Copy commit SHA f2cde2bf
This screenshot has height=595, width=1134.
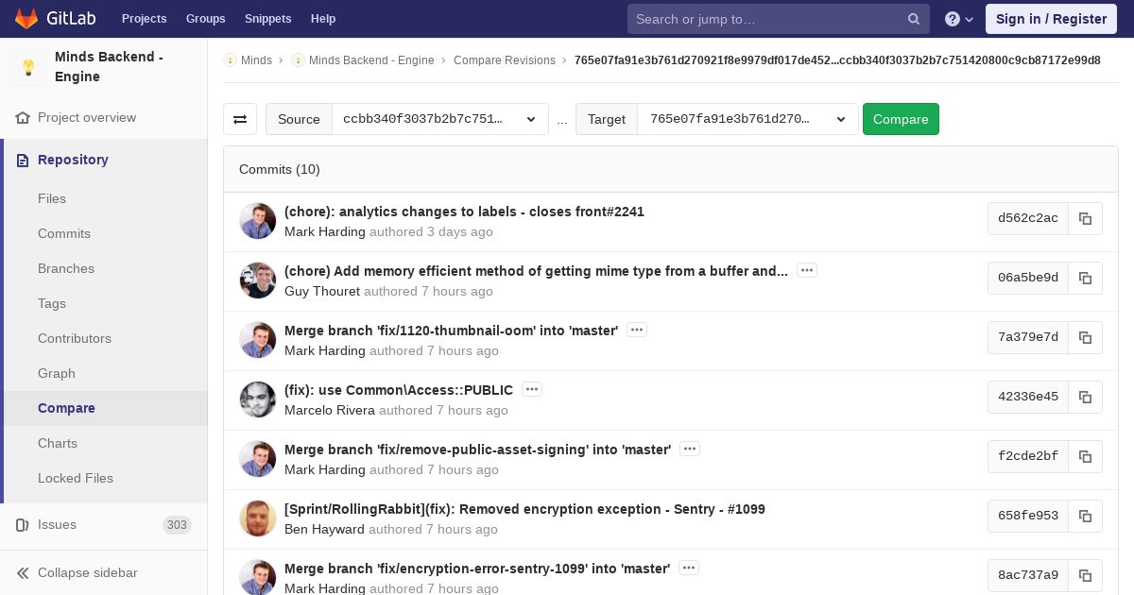point(1085,456)
